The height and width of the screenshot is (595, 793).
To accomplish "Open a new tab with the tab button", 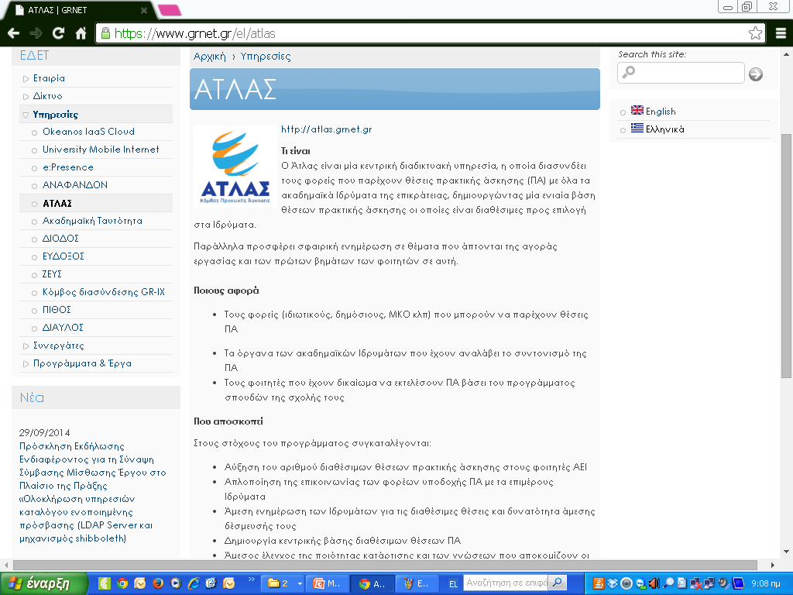I will point(170,10).
